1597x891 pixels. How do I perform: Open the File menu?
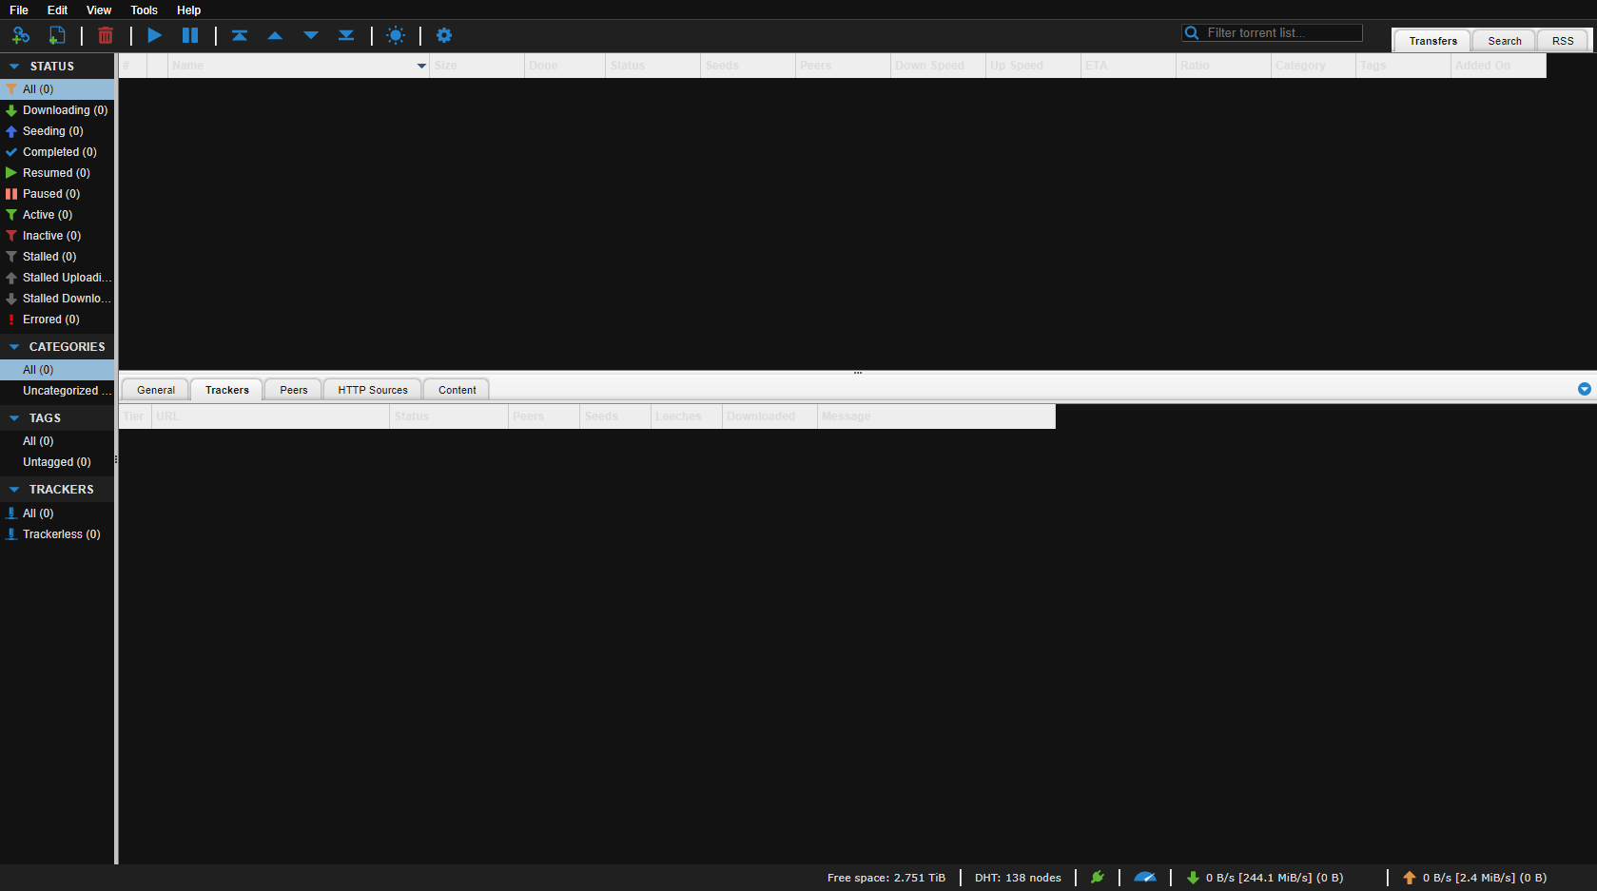coord(19,10)
